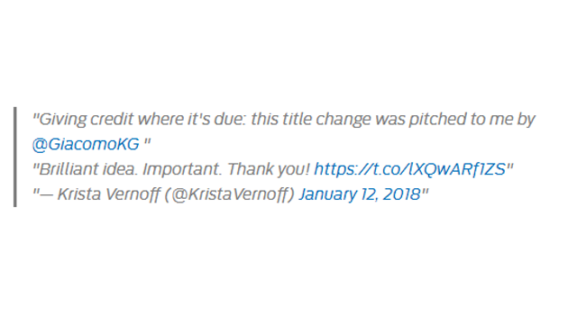Click the word "Giving" starting the quote
Image resolution: width=577 pixels, height=324 pixels.
pos(62,120)
